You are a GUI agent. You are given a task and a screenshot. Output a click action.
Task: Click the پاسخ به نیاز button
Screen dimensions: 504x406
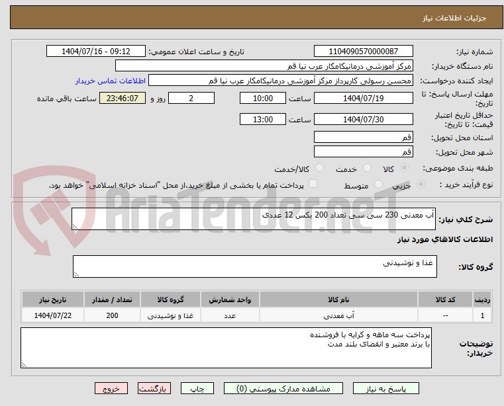[385, 388]
